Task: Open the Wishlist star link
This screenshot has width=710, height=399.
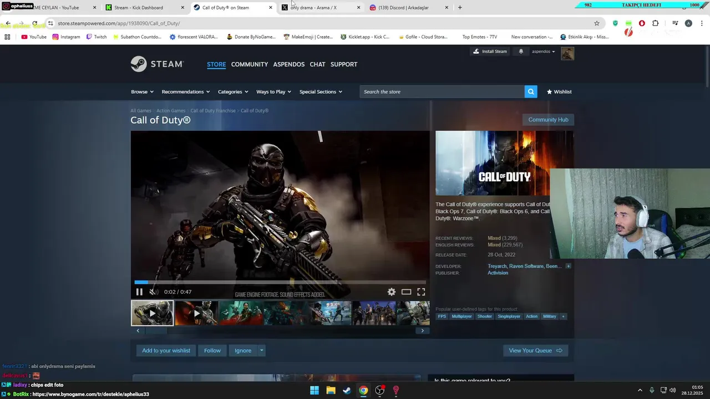Action: (x=559, y=91)
